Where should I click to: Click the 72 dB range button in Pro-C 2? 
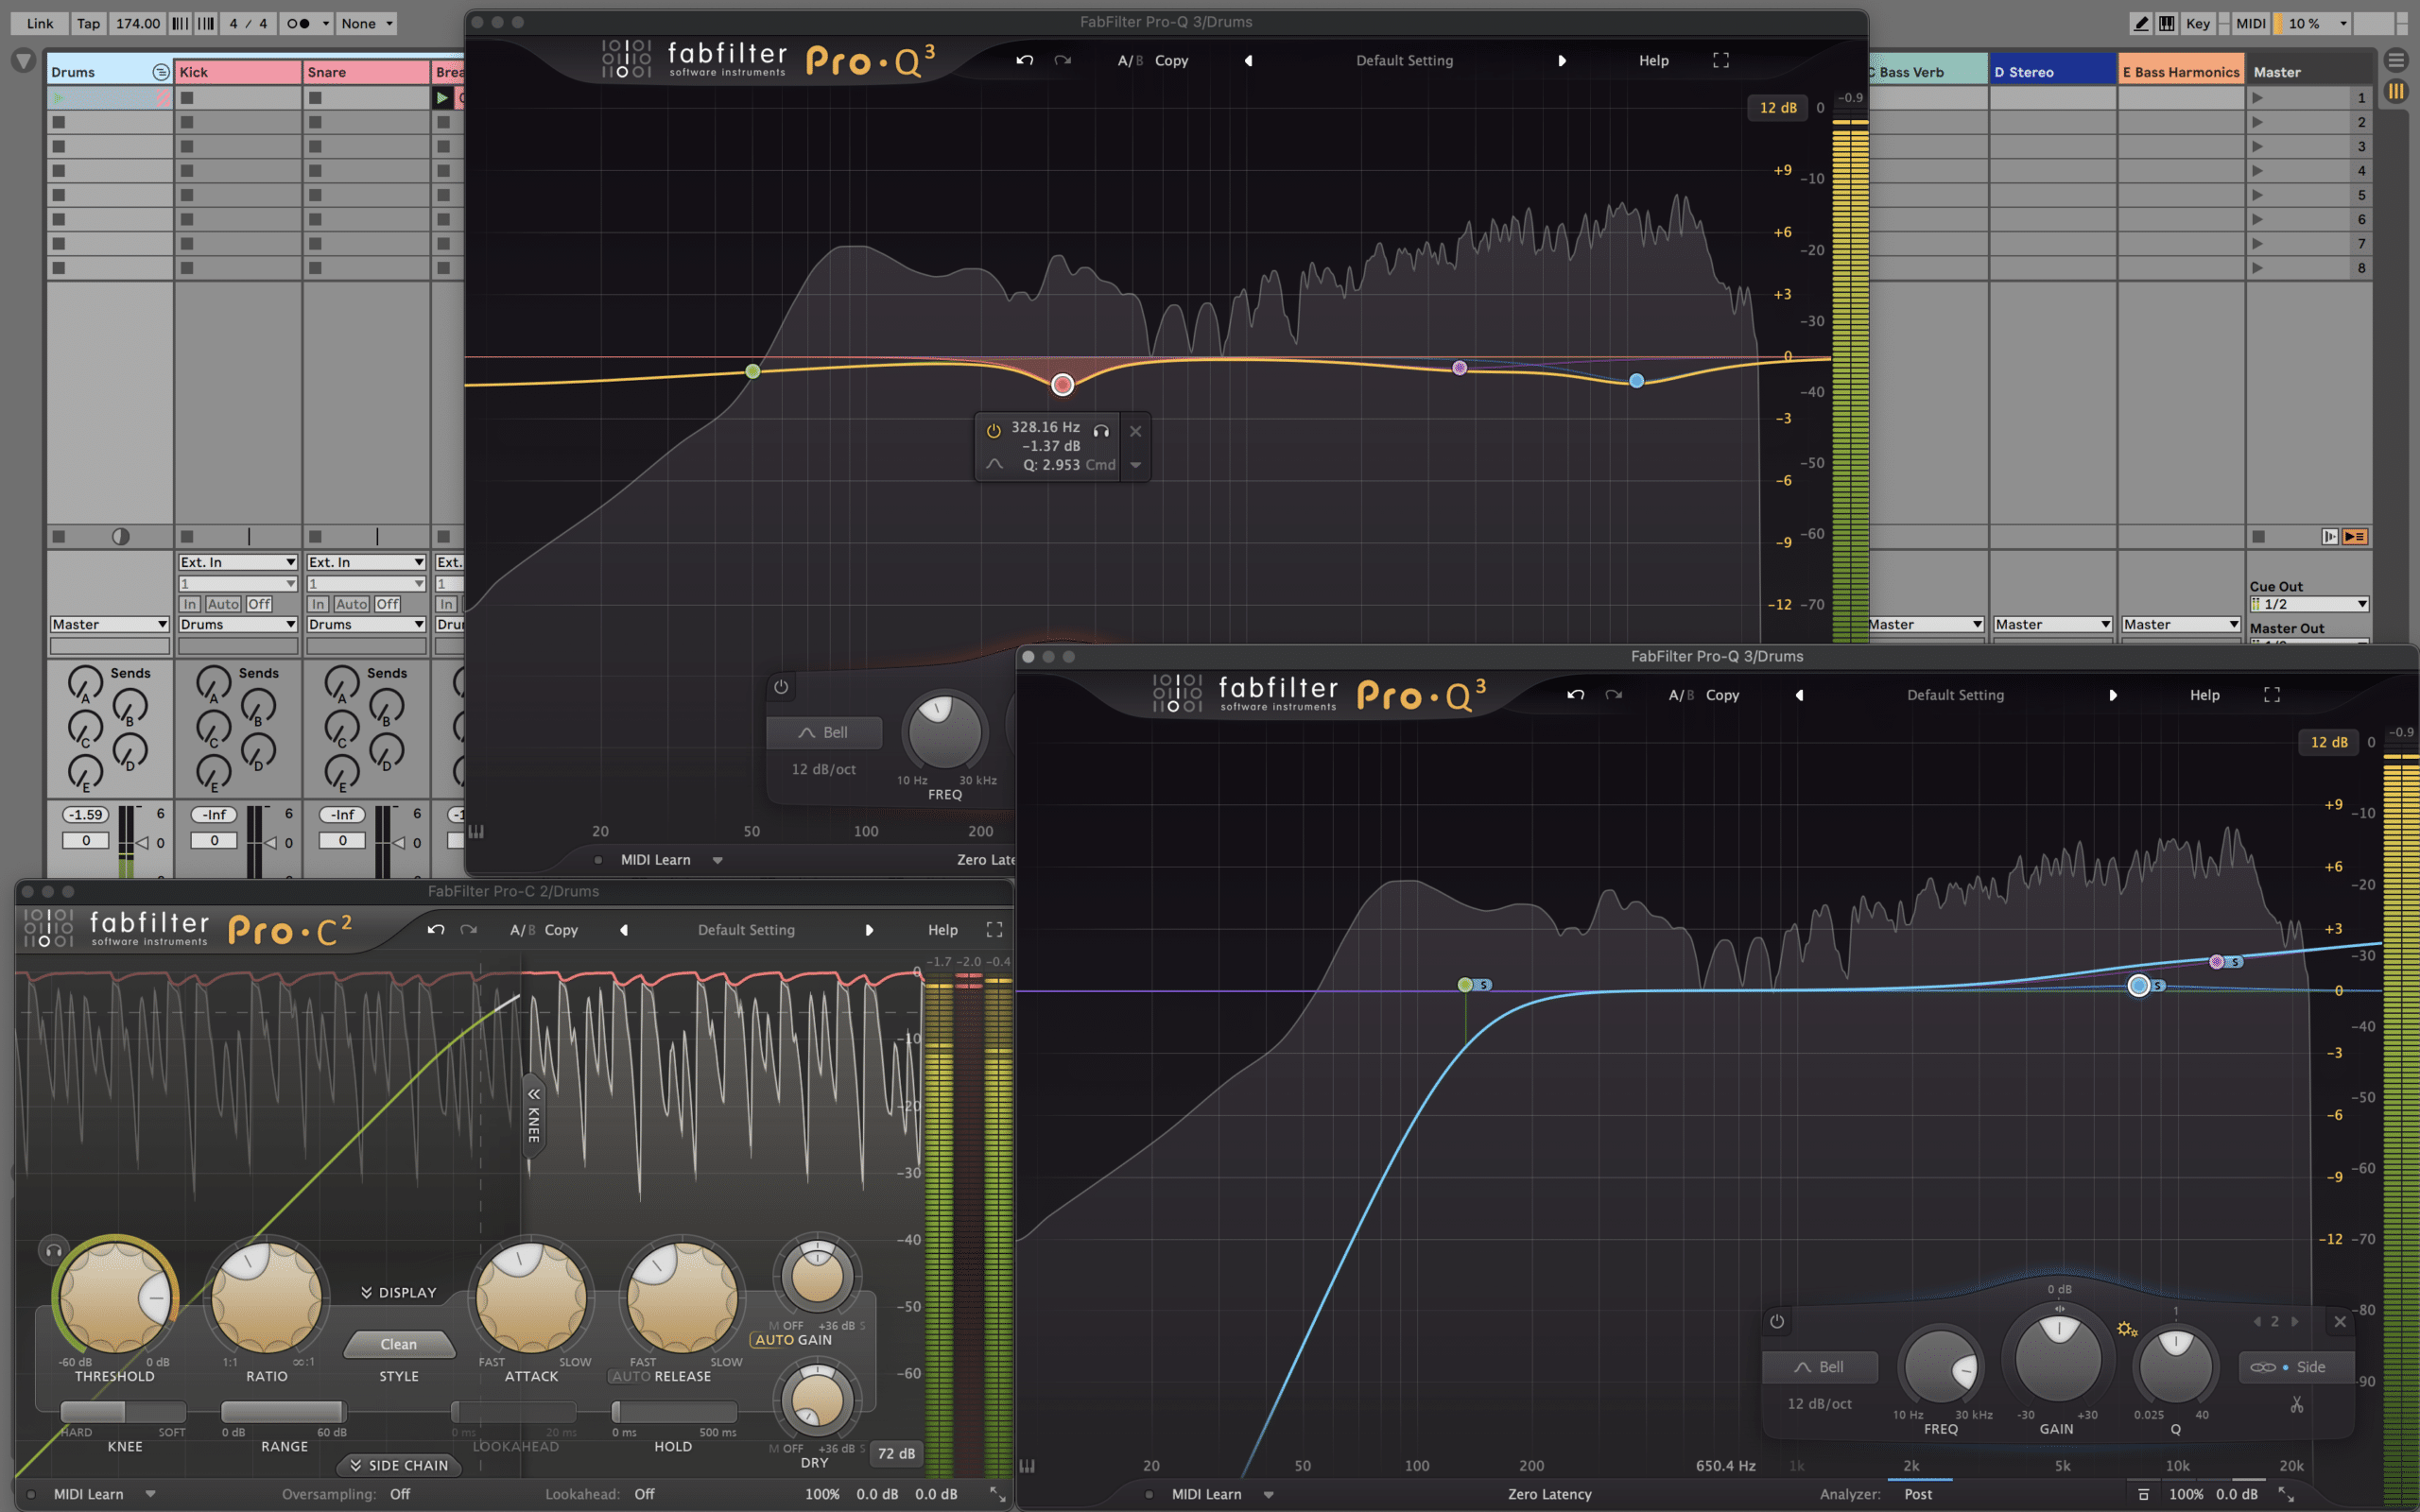(x=896, y=1453)
